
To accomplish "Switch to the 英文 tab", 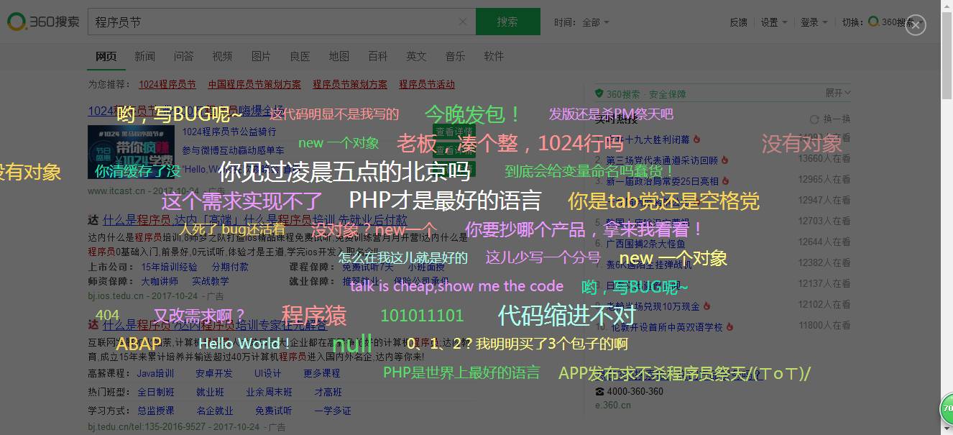I will pyautogui.click(x=416, y=56).
